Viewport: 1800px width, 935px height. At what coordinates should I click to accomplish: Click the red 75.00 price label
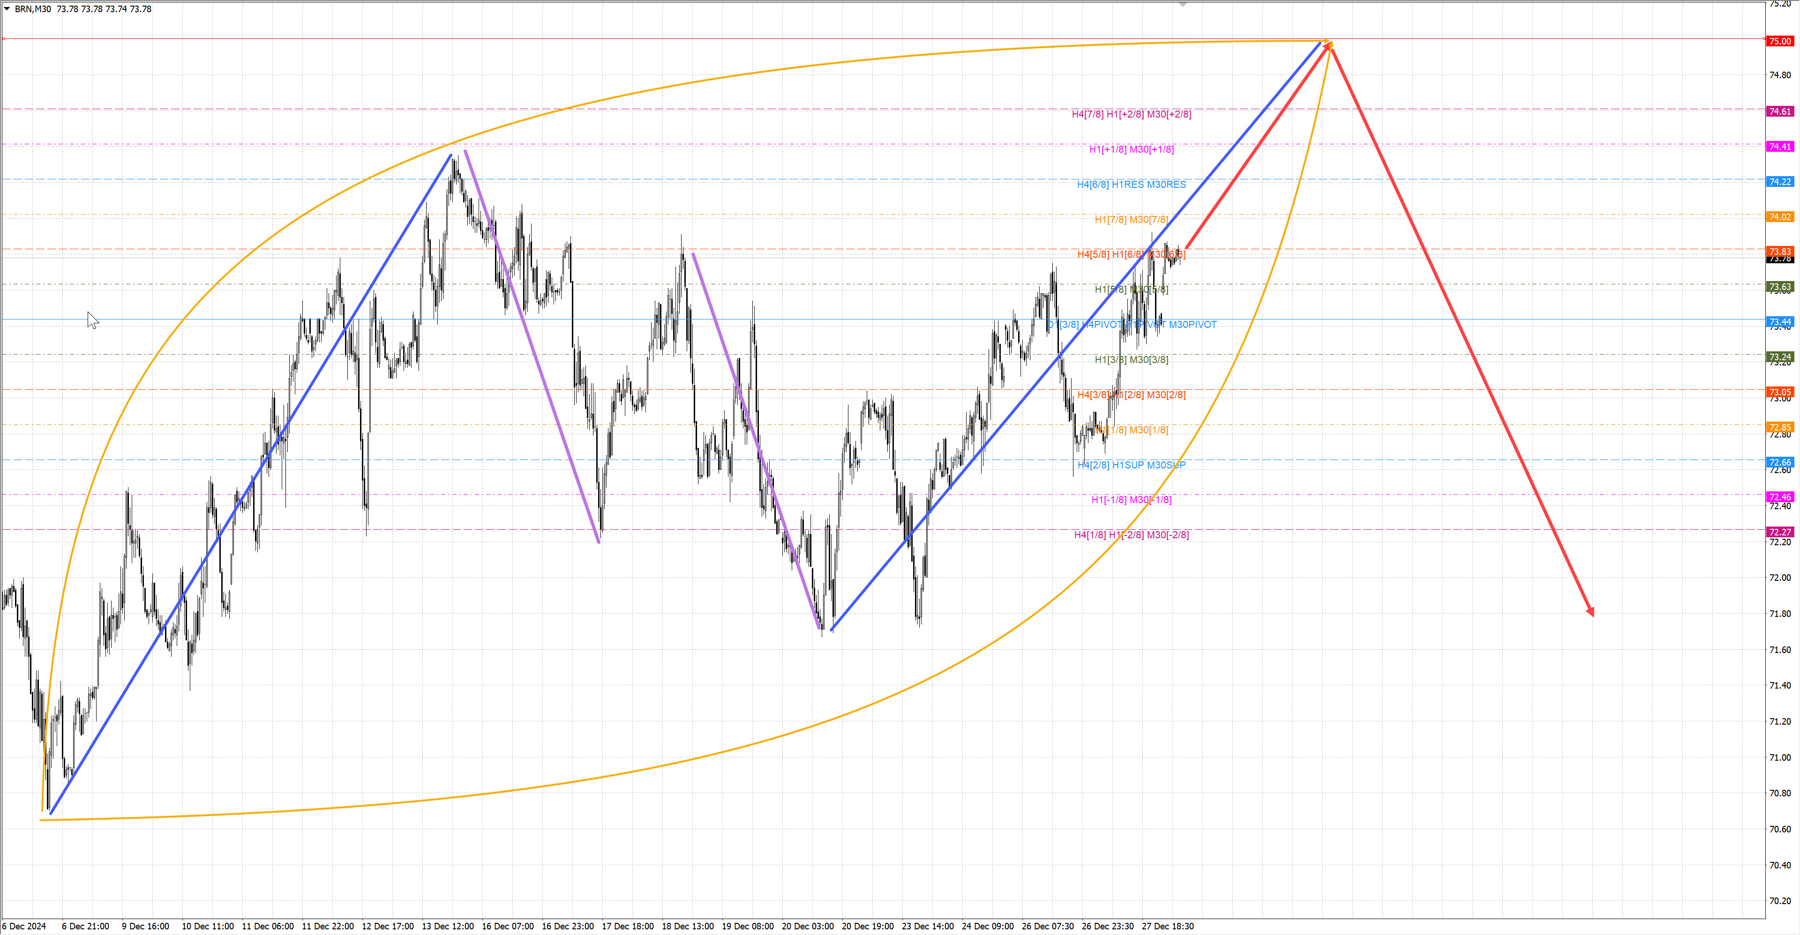[1779, 41]
